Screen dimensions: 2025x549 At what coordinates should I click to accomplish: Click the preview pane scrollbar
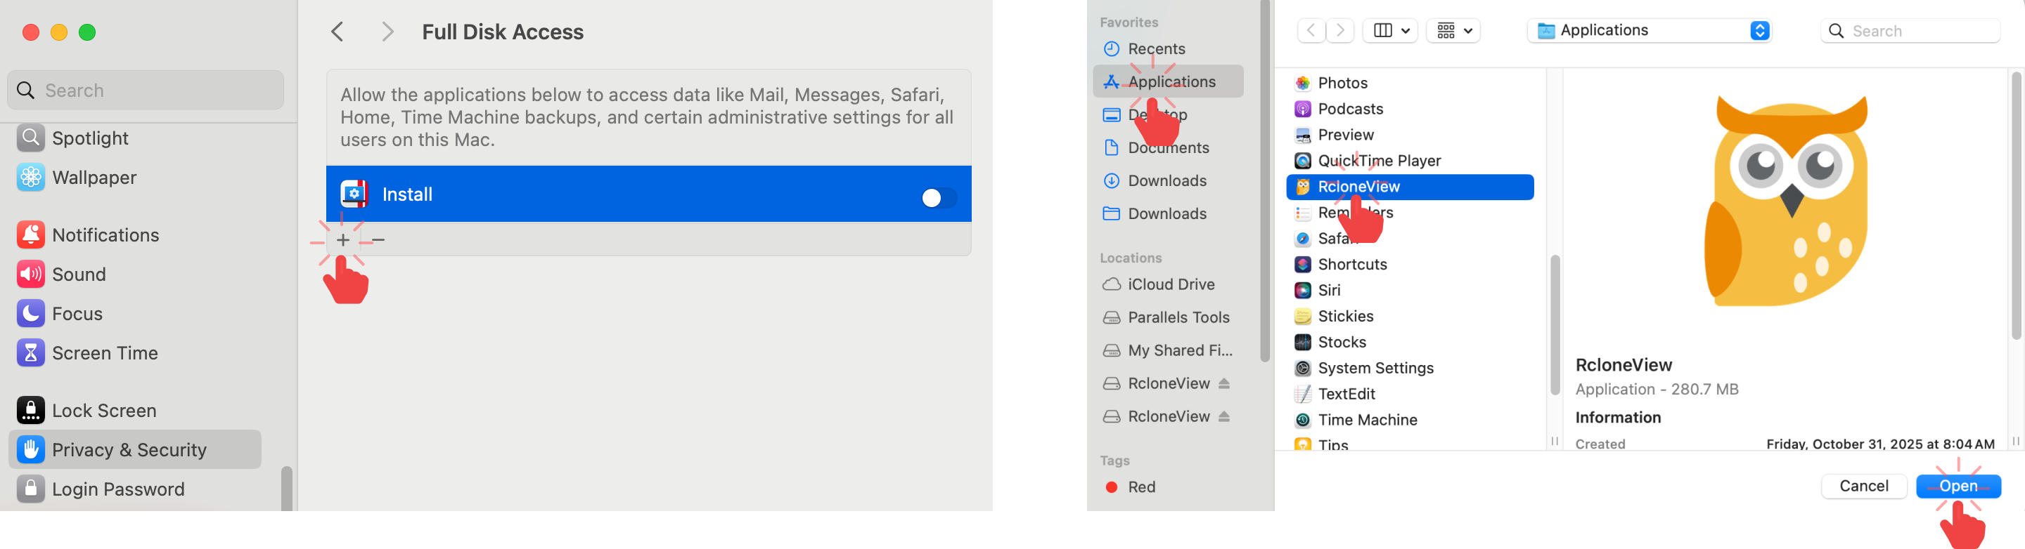click(x=2017, y=206)
